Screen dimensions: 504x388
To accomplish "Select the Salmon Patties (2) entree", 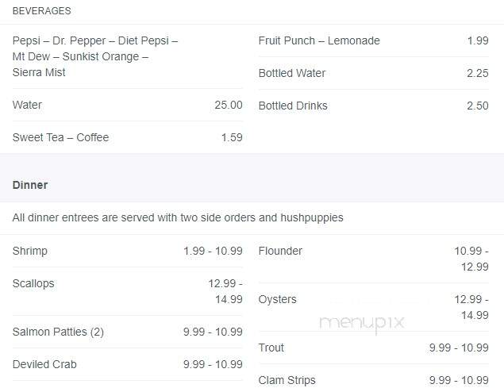I will point(127,332).
